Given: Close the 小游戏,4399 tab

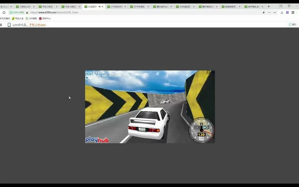Looking at the screenshot, I should pos(34,6).
